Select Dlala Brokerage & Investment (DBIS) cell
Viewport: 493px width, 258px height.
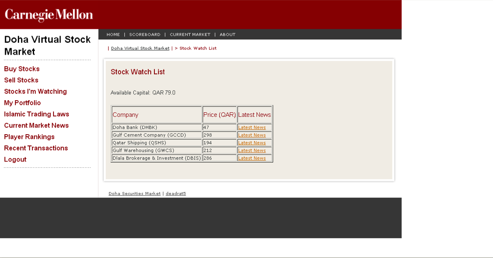pyautogui.click(x=156, y=158)
